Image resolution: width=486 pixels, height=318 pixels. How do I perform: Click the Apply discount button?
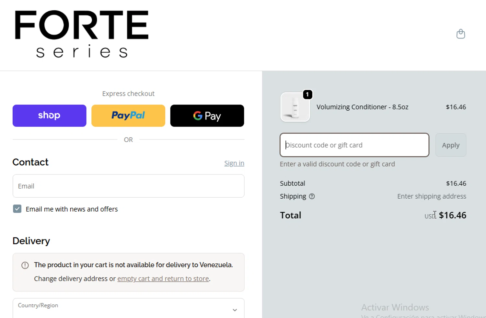pyautogui.click(x=451, y=145)
